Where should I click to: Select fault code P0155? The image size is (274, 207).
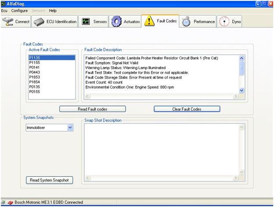click(x=52, y=92)
